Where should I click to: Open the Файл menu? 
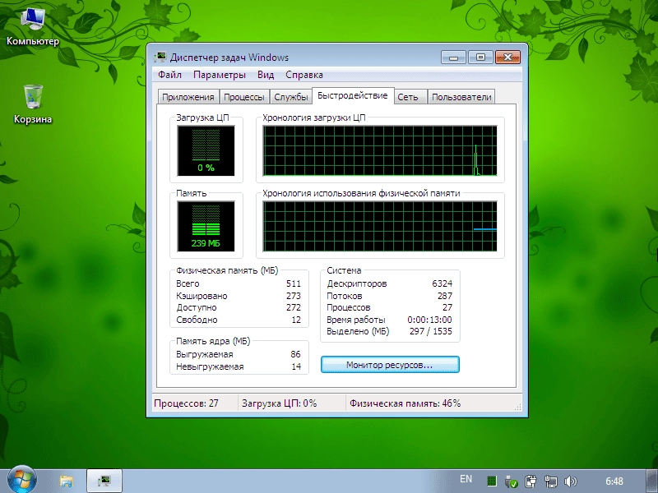[169, 75]
